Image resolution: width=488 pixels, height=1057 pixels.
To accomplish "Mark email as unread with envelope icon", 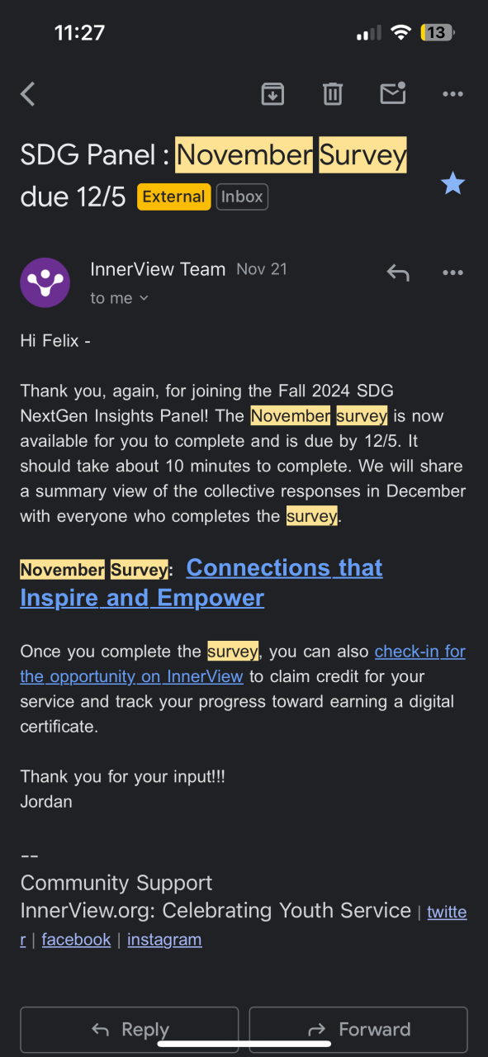I will (393, 93).
